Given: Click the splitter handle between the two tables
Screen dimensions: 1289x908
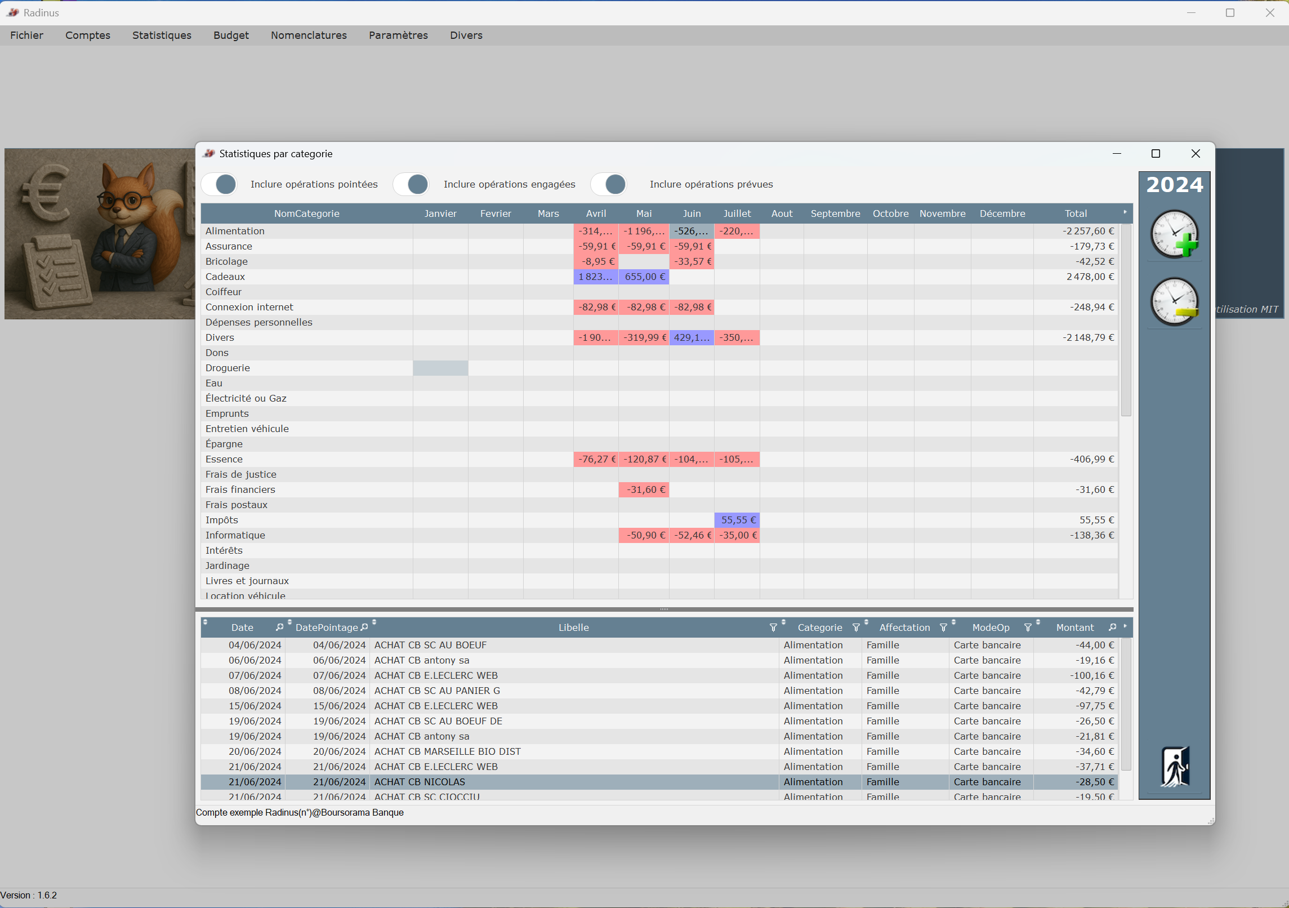Looking at the screenshot, I should (x=664, y=609).
